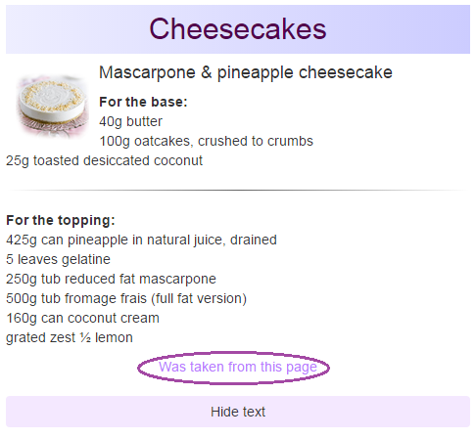The width and height of the screenshot is (476, 438).
Task: Click the 'grated zest ½ lemon' line
Action: coord(70,337)
